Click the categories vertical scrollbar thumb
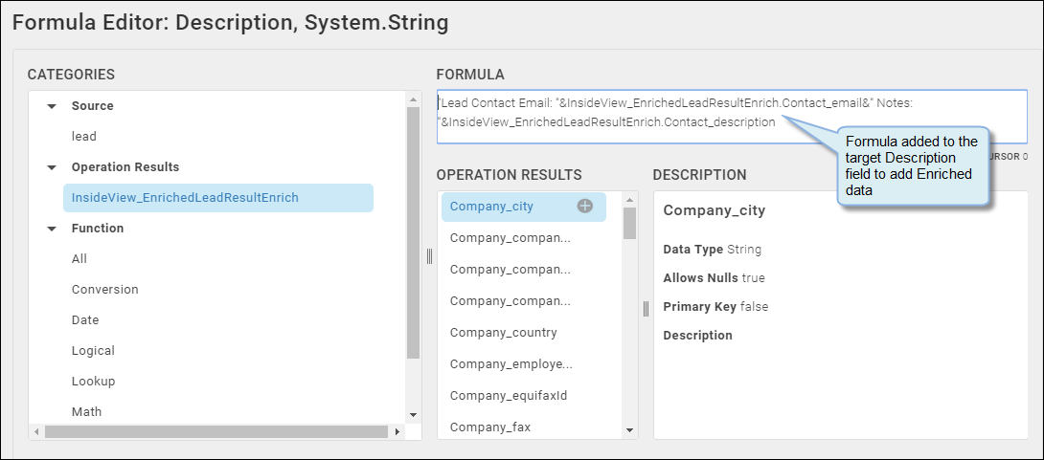The image size is (1044, 460). point(413,232)
